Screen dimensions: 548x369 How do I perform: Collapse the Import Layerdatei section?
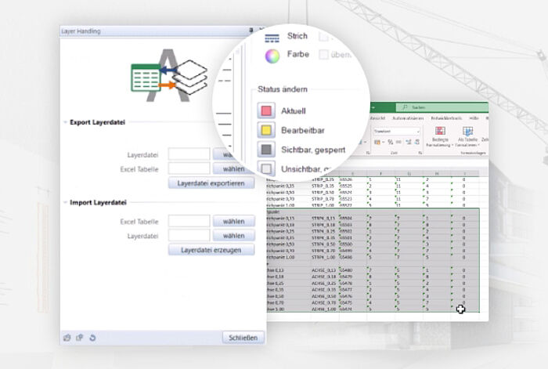pyautogui.click(x=64, y=202)
